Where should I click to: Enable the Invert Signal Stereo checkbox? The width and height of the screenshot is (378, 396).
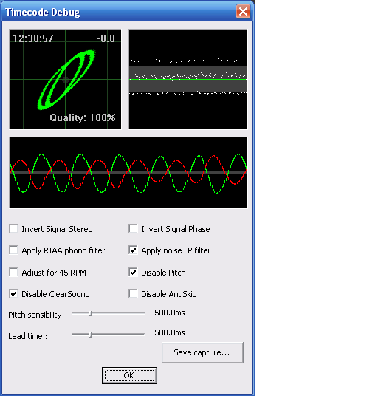13,228
